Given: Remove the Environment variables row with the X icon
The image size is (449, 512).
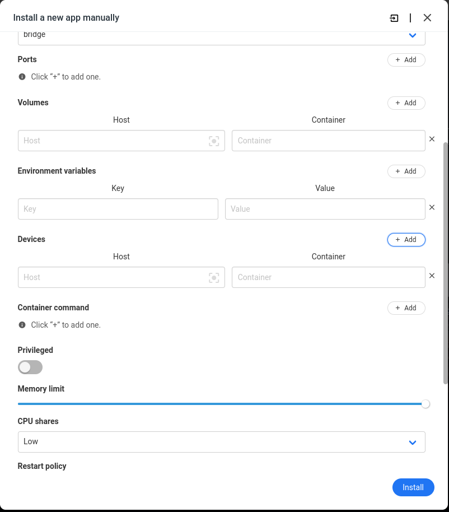Looking at the screenshot, I should pyautogui.click(x=432, y=207).
